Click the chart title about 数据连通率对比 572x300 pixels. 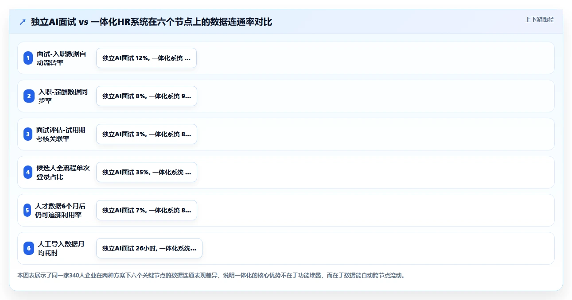pyautogui.click(x=152, y=22)
